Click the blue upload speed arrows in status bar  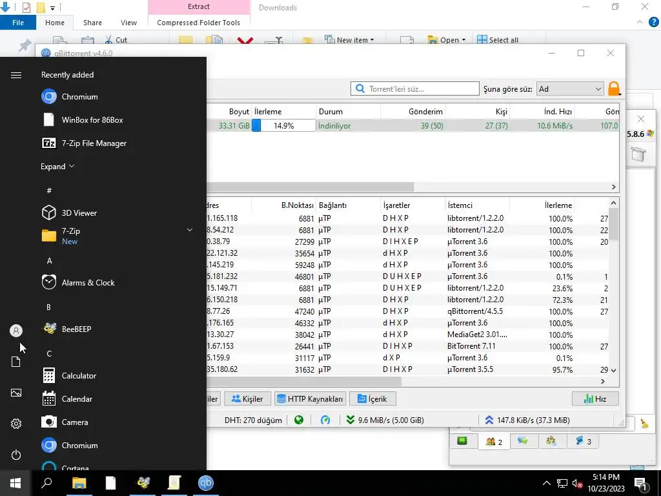tap(489, 420)
